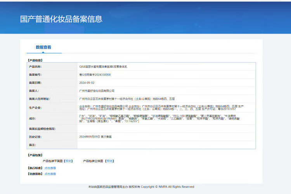Screen dimensions: 291x194
Task: Click the 【产品信息】 section heading
Action: pyautogui.click(x=35, y=60)
